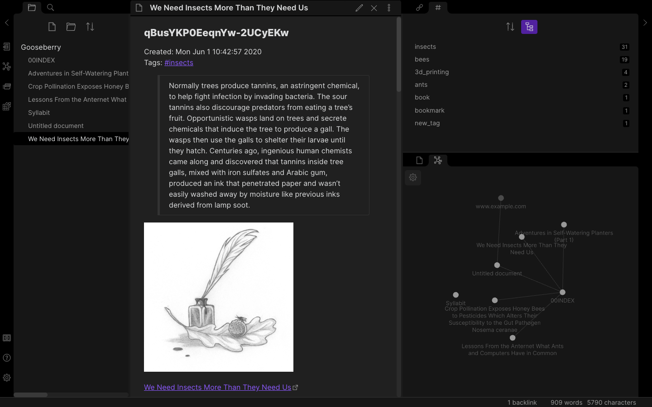Select the bees tag row

[522, 59]
